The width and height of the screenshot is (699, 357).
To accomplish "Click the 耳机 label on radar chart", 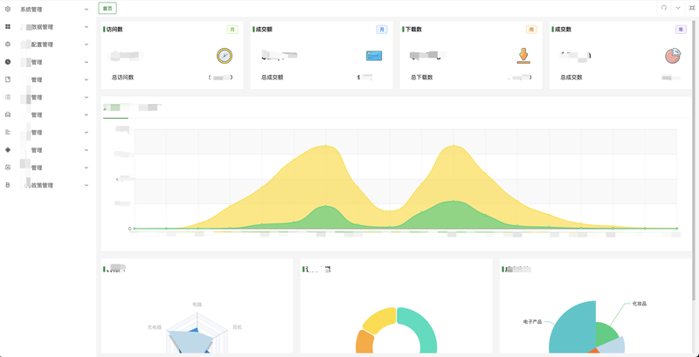I will pos(238,327).
